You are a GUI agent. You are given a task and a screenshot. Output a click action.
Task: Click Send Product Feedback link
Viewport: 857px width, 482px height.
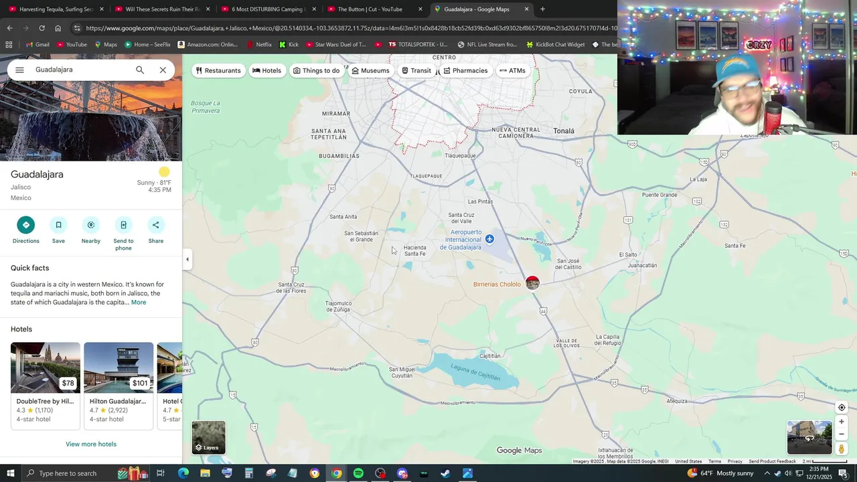pyautogui.click(x=772, y=461)
